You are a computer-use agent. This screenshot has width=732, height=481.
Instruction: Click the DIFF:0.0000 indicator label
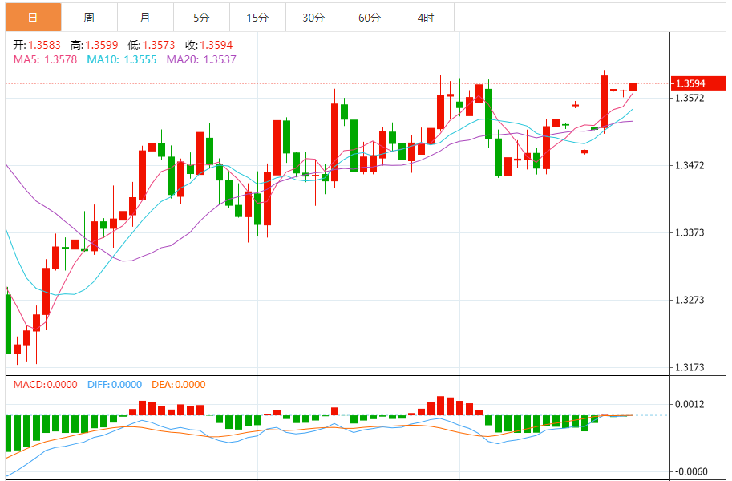pos(115,385)
